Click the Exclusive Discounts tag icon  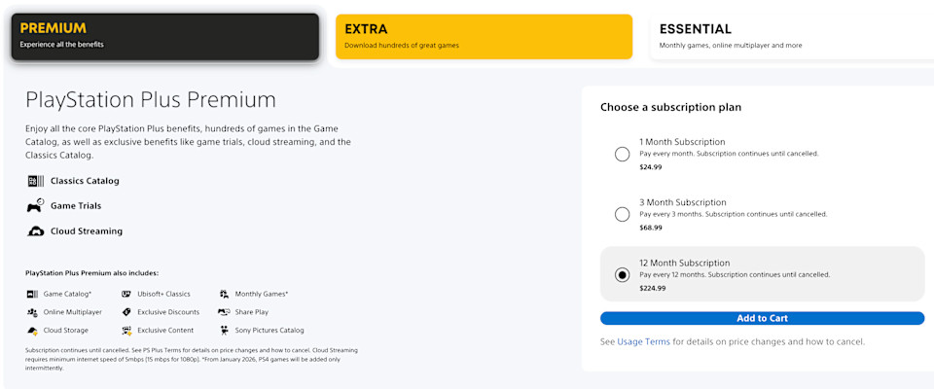coord(126,312)
